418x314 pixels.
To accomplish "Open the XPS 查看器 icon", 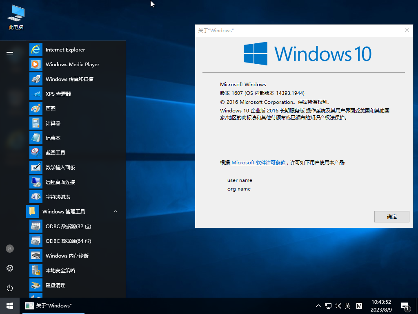I will click(36, 94).
